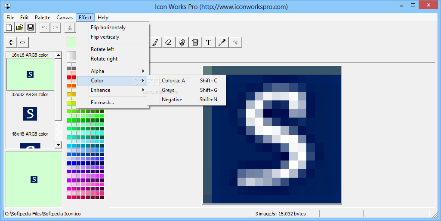Open the Help menu
Viewport: 441px width, 221px height.
tap(103, 18)
